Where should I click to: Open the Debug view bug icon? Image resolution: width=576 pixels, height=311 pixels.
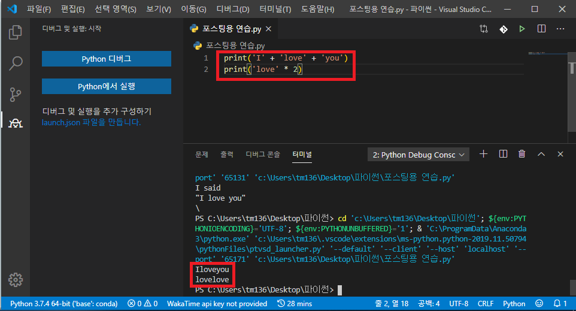click(15, 123)
